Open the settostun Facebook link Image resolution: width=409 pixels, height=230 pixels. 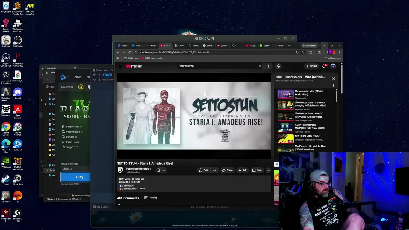coord(128,186)
